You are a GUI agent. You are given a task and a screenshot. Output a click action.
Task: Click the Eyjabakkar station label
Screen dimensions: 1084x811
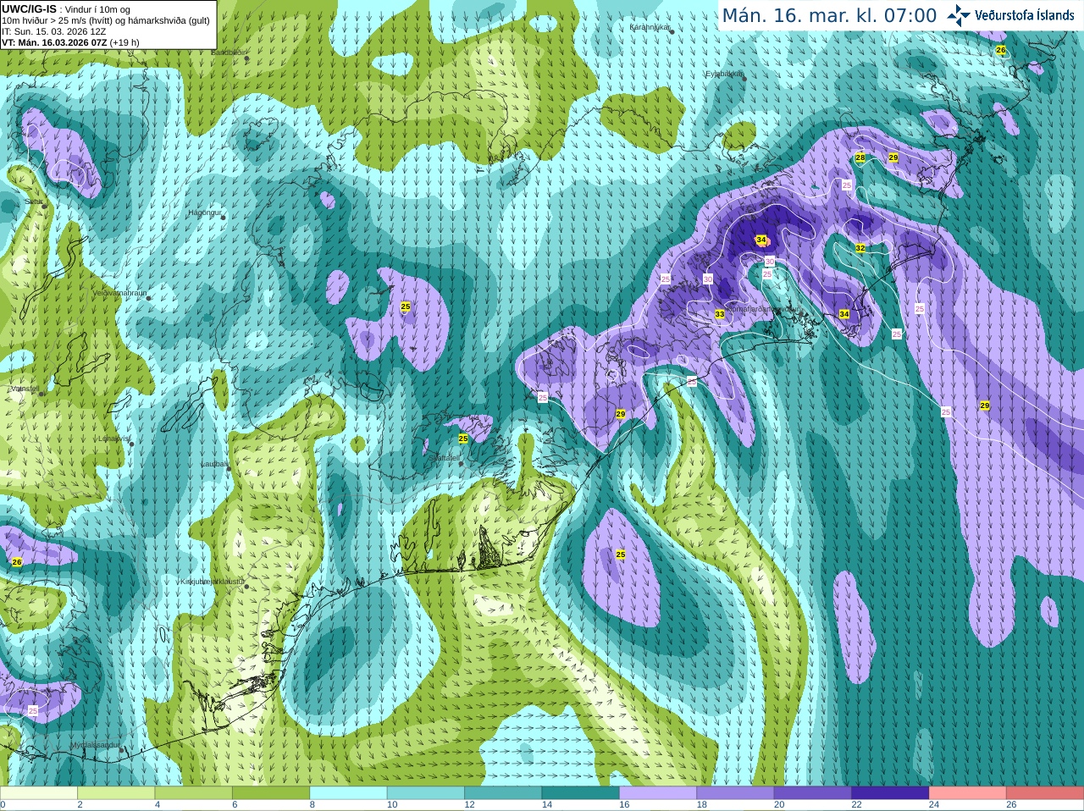click(x=724, y=74)
